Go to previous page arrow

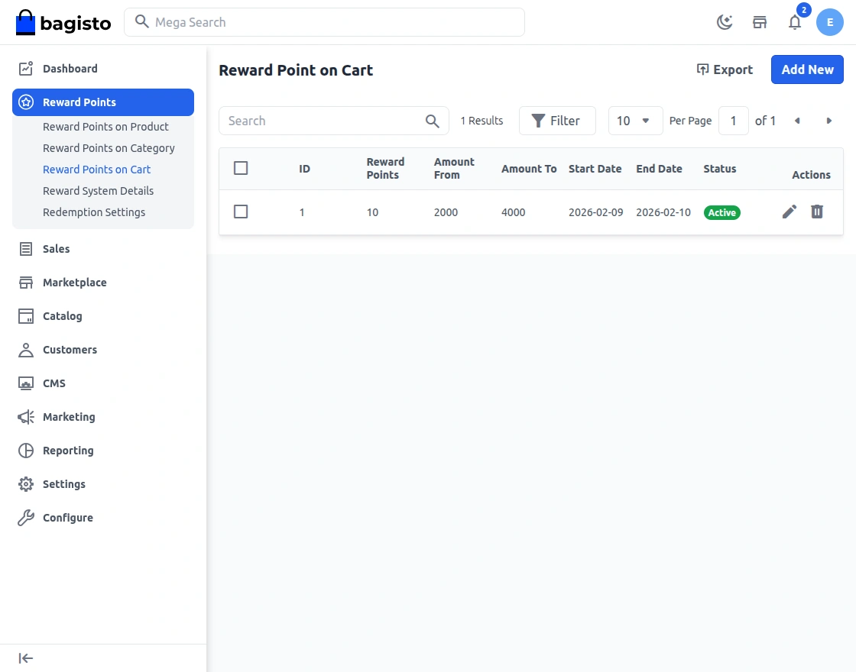coord(797,121)
